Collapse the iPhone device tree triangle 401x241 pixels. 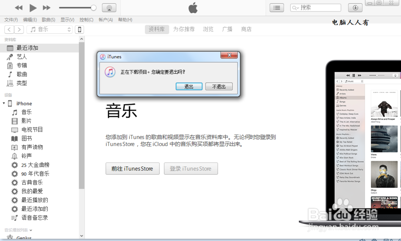[4, 103]
